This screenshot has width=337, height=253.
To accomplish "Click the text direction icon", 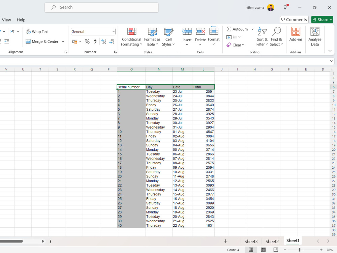I will click(x=12, y=31).
